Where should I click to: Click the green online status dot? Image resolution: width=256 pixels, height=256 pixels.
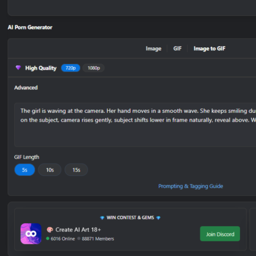coord(48,239)
